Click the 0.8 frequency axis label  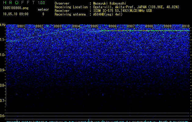(x=2, y=85)
